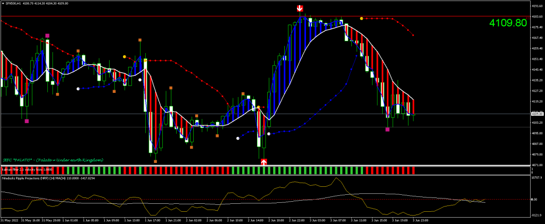Click the yellow dot starting right red dotted line
Viewport: 545px width, 224px height.
coord(362,19)
